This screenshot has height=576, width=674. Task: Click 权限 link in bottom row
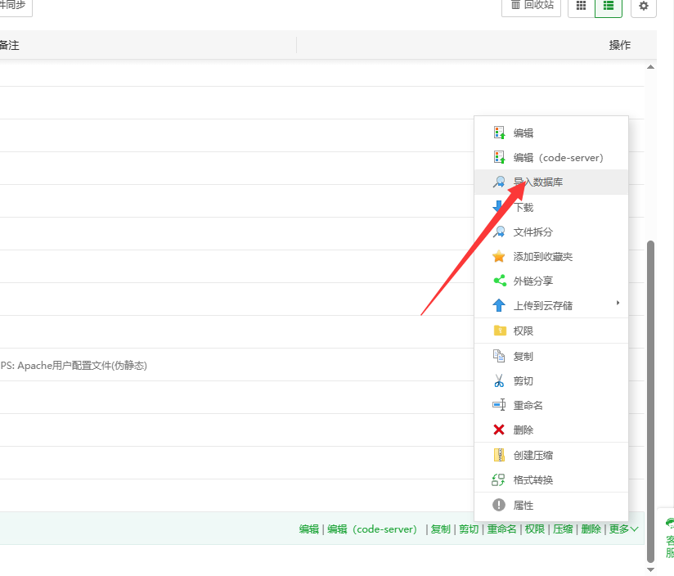(535, 529)
